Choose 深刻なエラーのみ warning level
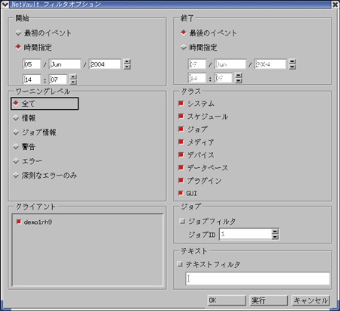The height and width of the screenshot is (311, 340). click(x=16, y=176)
